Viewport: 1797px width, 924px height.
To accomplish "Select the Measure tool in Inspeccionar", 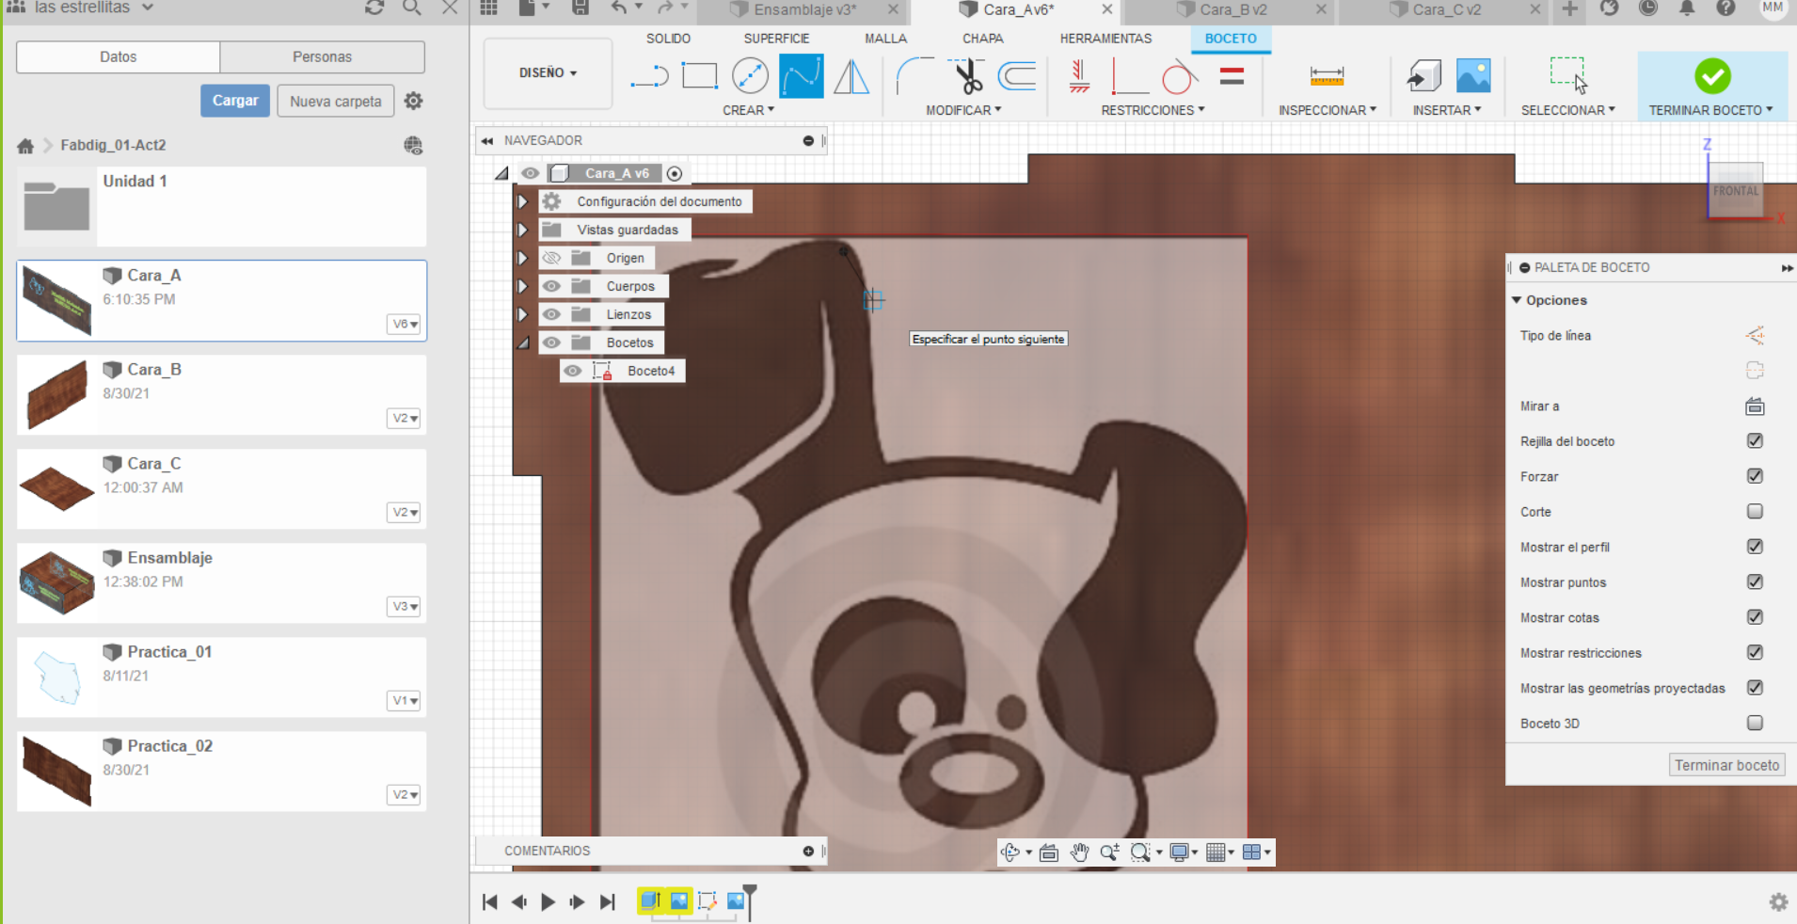I will pos(1327,76).
